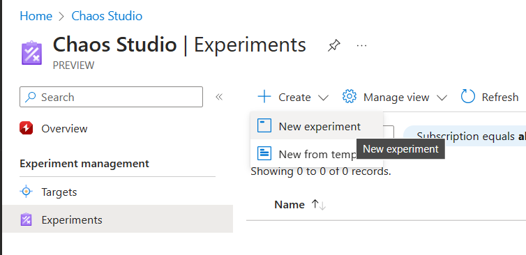Sort by Name column arrows
Image resolution: width=526 pixels, height=255 pixels.
pos(318,204)
